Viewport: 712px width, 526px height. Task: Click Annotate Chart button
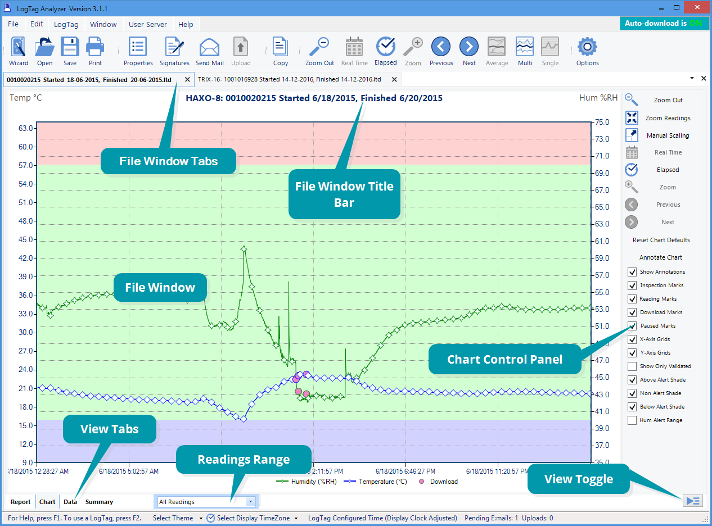pyautogui.click(x=661, y=257)
